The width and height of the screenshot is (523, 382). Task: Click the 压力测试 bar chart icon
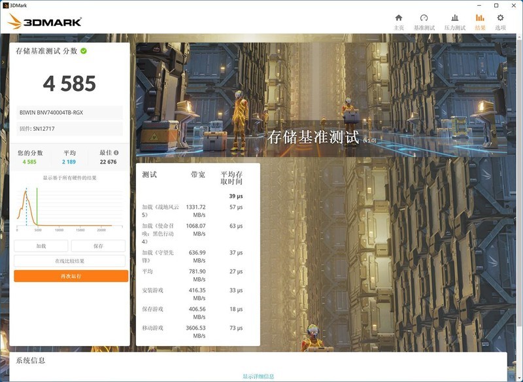click(x=454, y=18)
